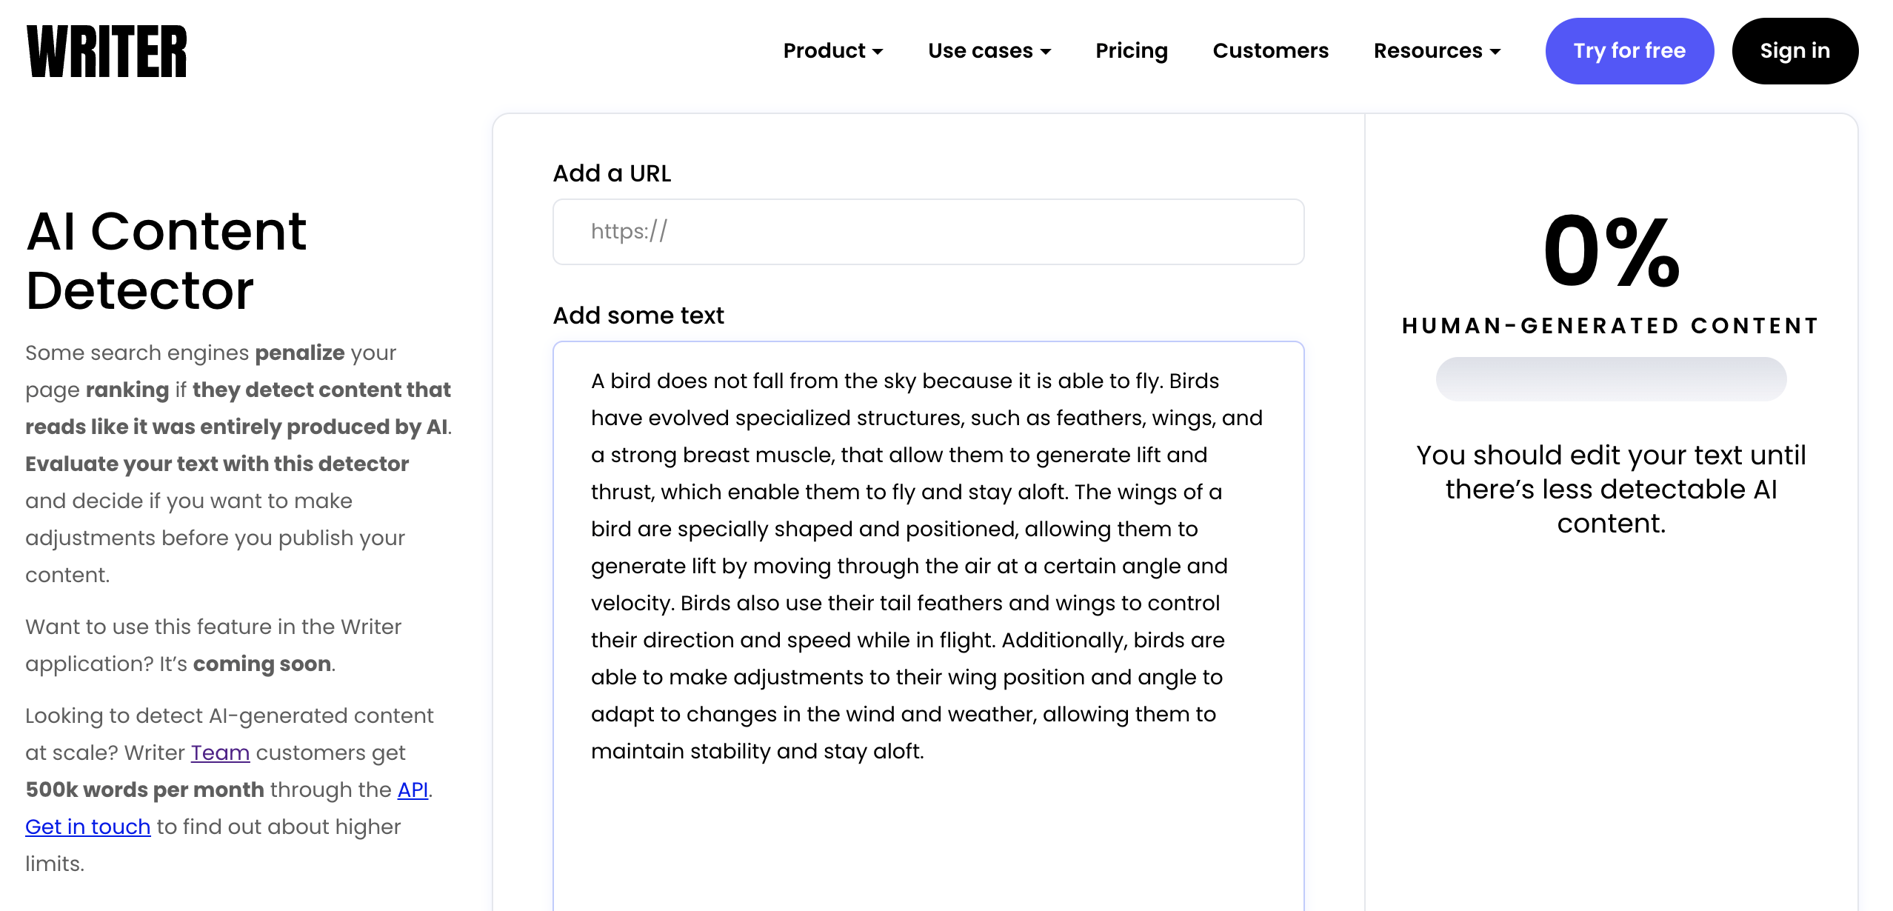Click the WRITER logo icon
The image size is (1893, 911).
pos(106,50)
